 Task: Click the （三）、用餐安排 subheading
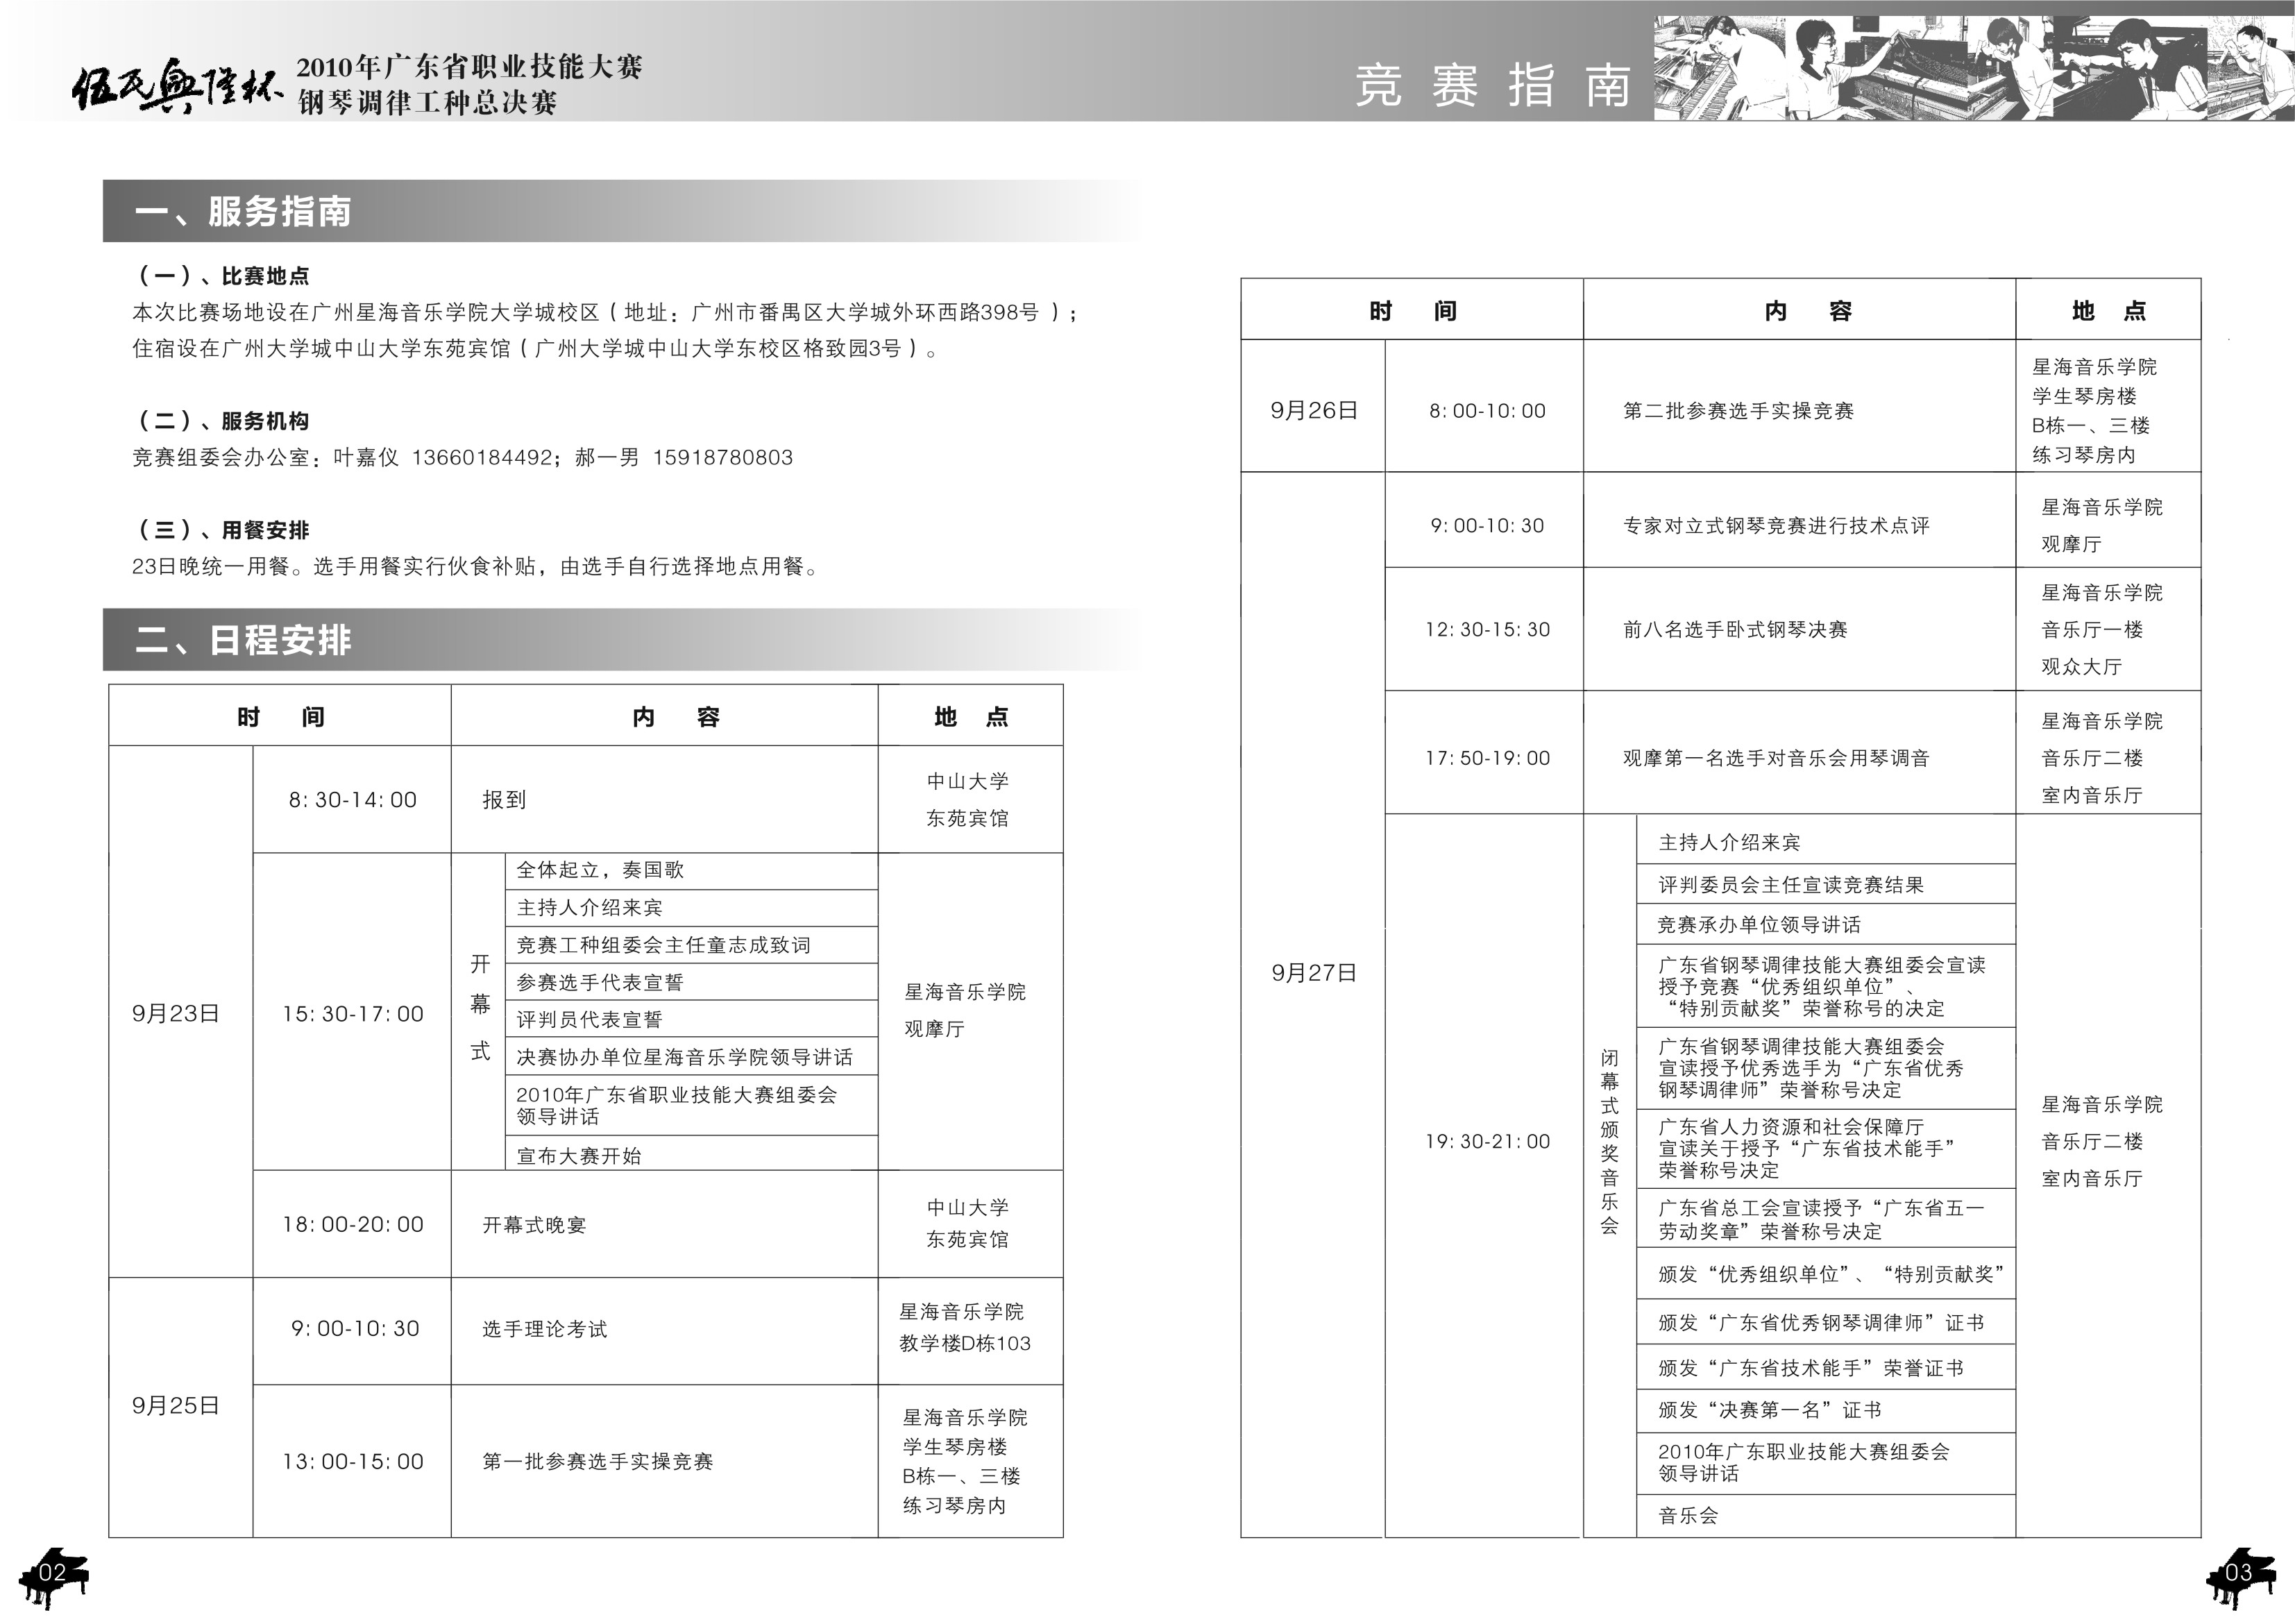pos(224,530)
